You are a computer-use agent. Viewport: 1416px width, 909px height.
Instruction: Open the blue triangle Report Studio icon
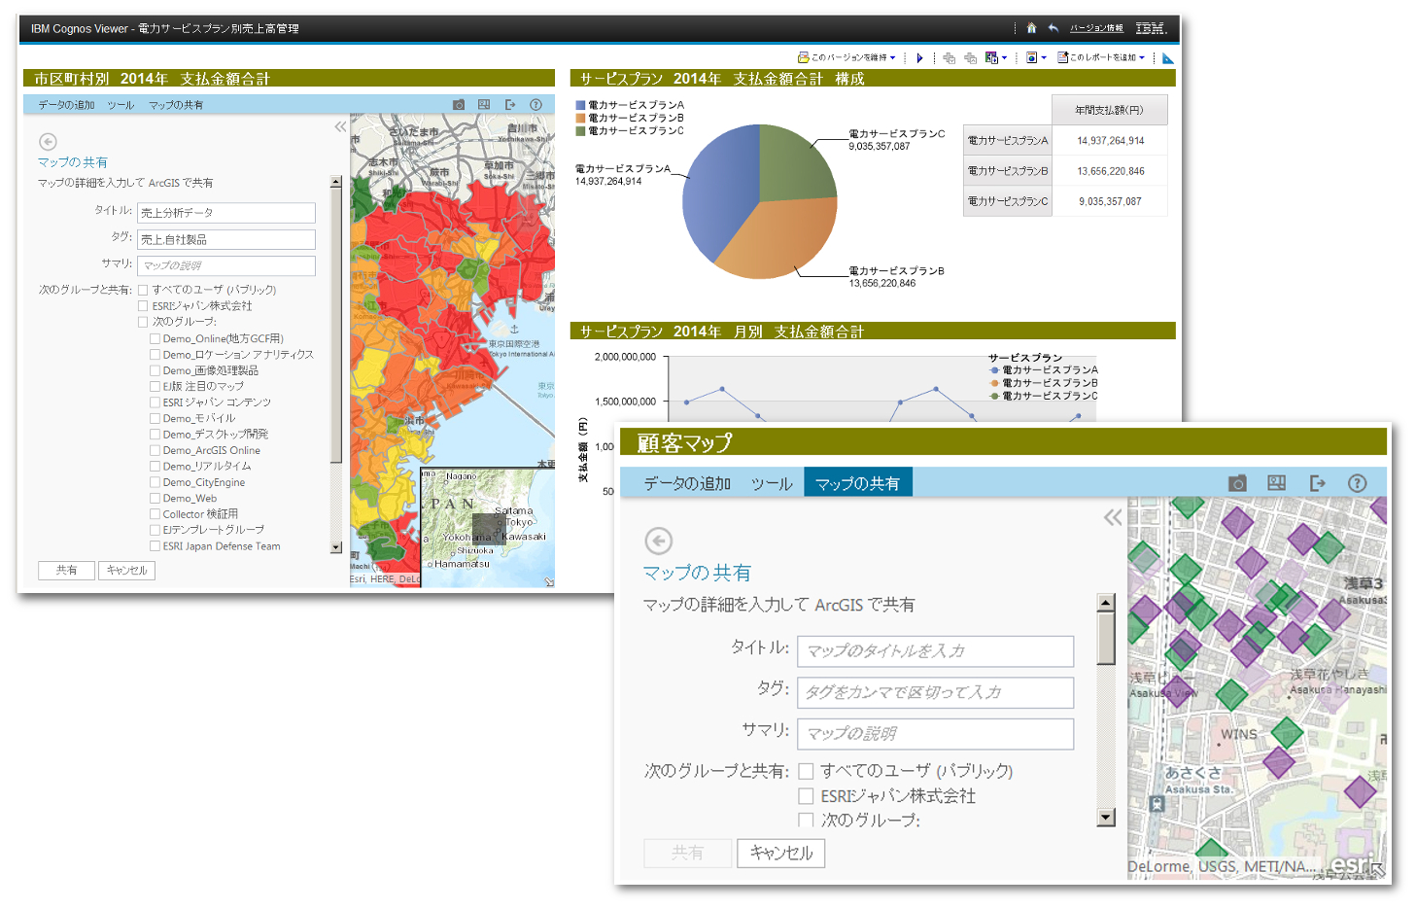(x=1168, y=58)
